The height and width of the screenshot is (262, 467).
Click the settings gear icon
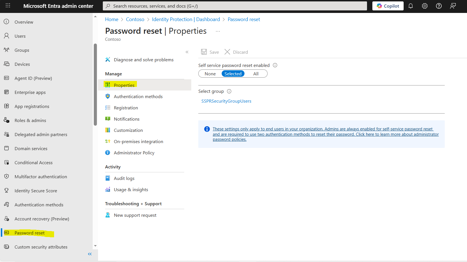(x=424, y=6)
